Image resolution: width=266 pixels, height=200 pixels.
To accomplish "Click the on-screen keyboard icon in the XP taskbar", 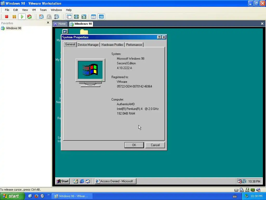I will (x=235, y=196).
